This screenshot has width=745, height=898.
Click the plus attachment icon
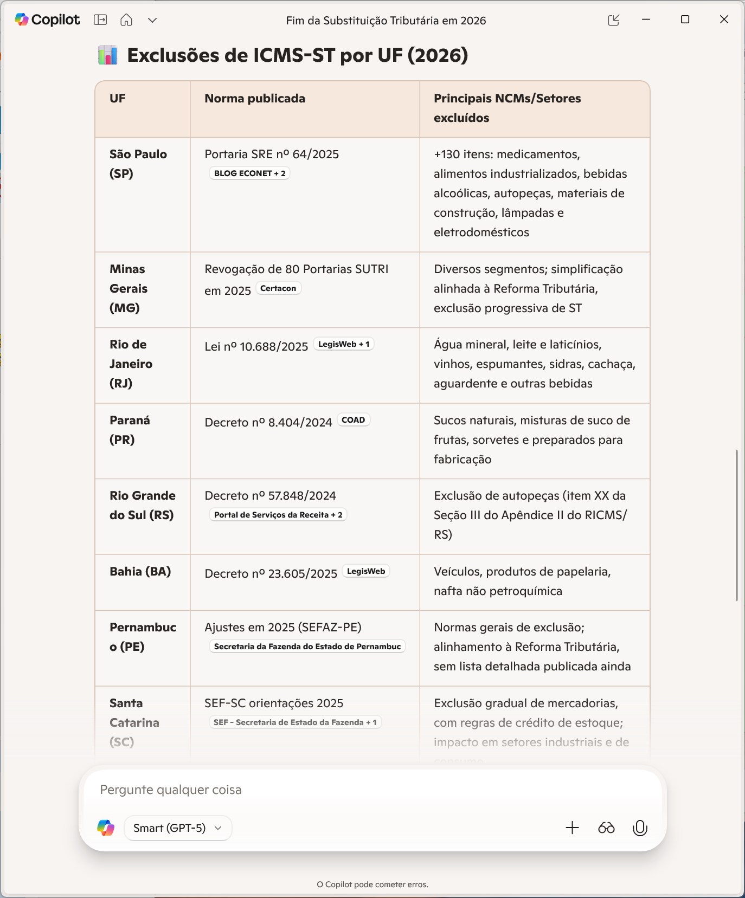pos(572,828)
